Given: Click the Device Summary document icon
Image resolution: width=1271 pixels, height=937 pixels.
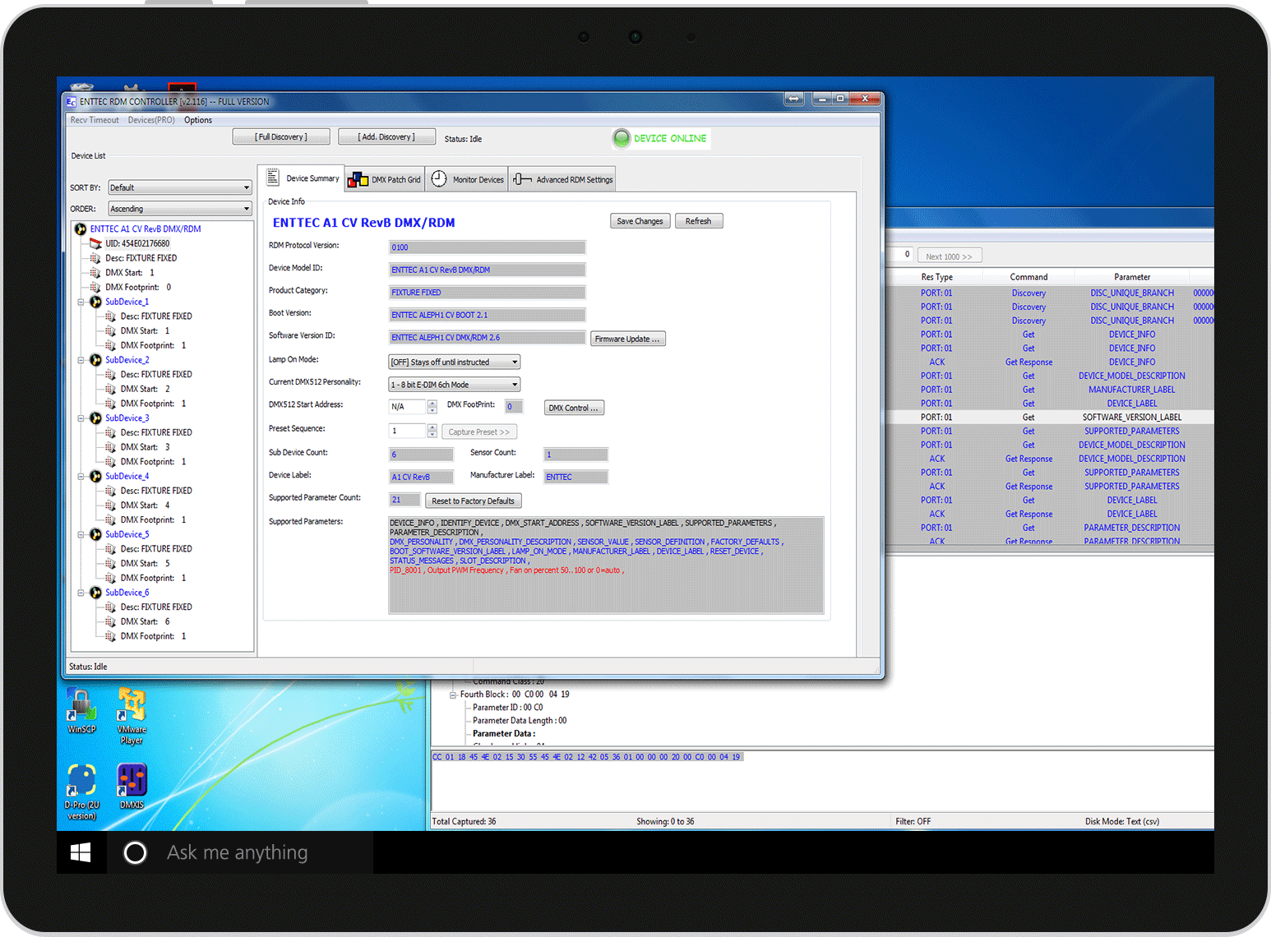Looking at the screenshot, I should (273, 178).
